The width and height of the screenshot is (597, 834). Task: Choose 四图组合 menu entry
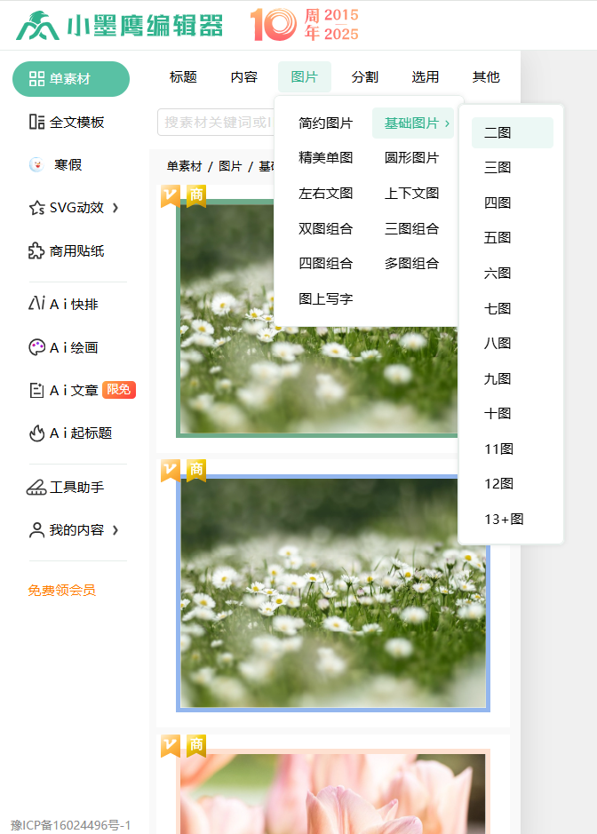pos(326,263)
